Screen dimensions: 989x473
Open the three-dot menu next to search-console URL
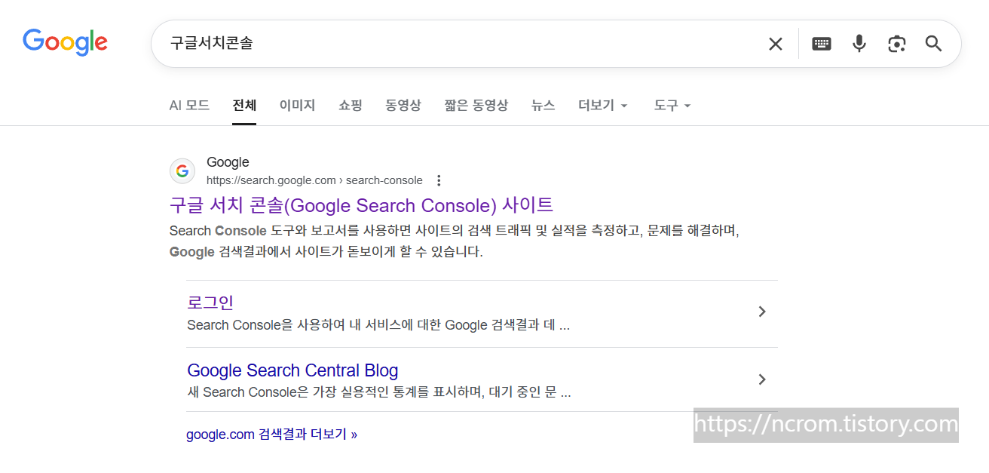439,180
